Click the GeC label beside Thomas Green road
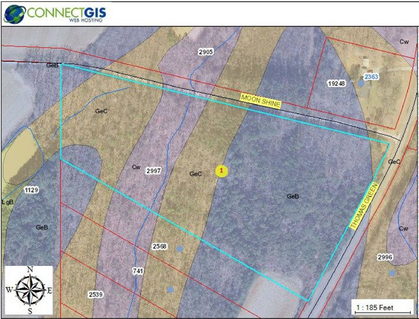The height and width of the screenshot is (319, 419). [394, 162]
